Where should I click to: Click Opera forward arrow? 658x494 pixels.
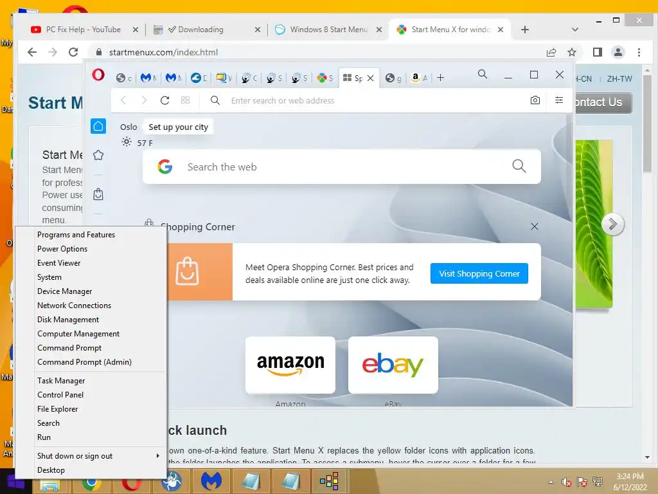tap(144, 100)
